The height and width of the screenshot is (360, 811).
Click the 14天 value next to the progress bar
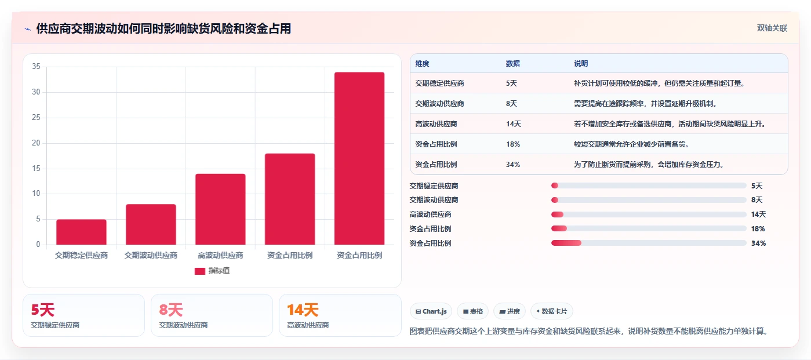tap(759, 214)
